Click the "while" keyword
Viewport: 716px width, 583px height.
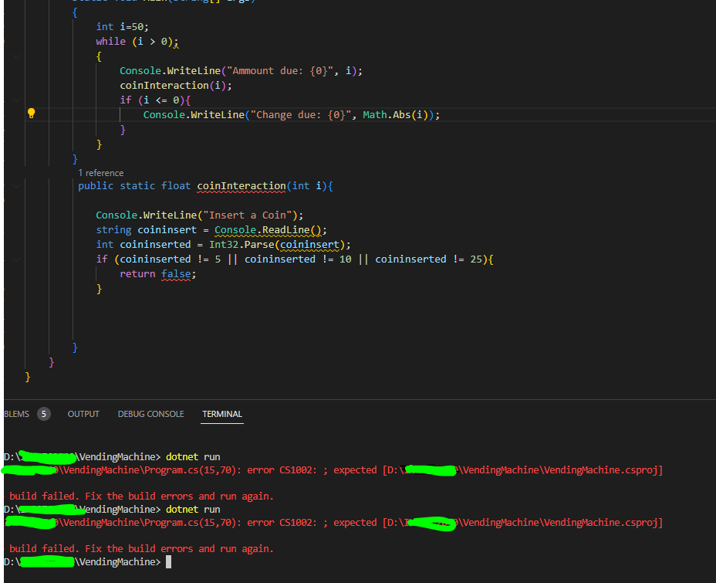110,42
